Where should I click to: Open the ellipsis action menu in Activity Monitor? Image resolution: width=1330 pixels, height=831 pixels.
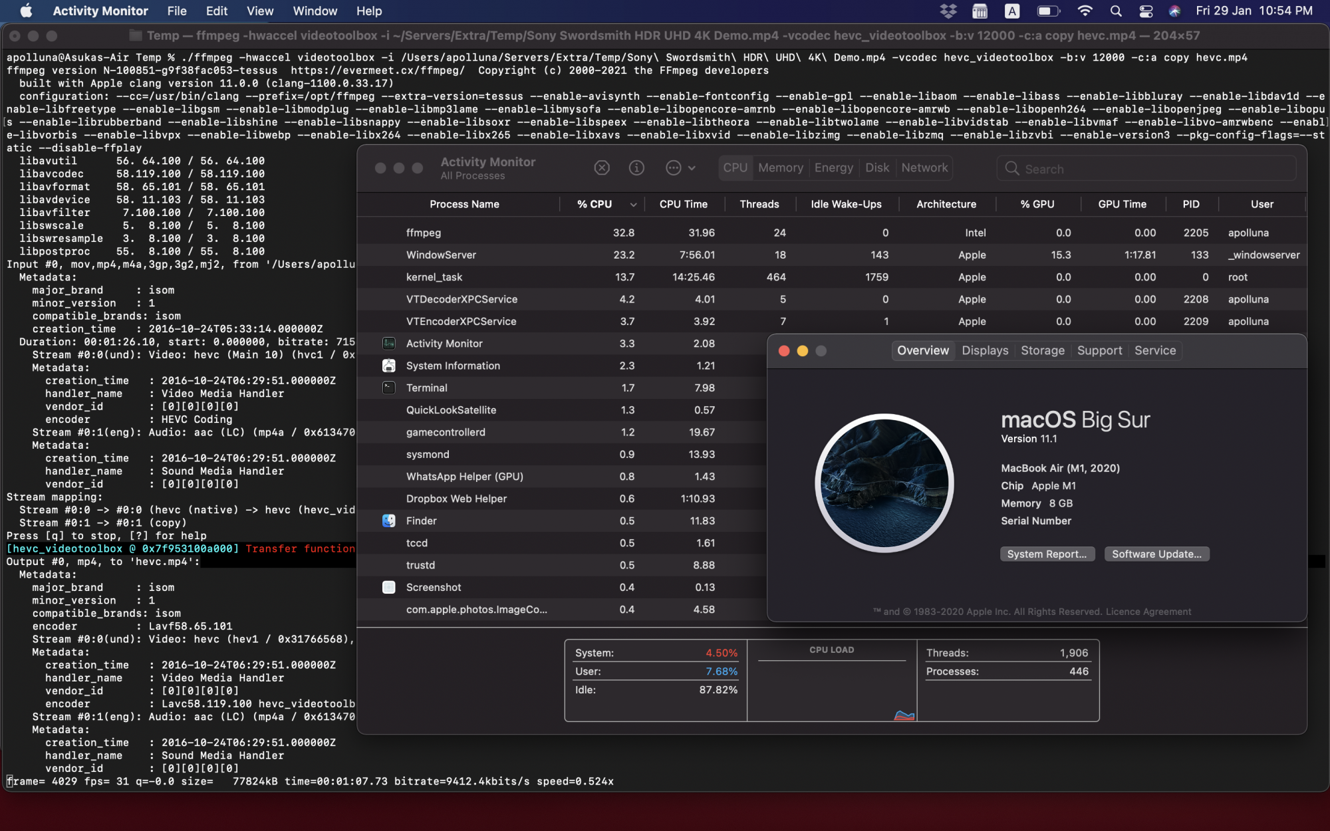pyautogui.click(x=680, y=168)
